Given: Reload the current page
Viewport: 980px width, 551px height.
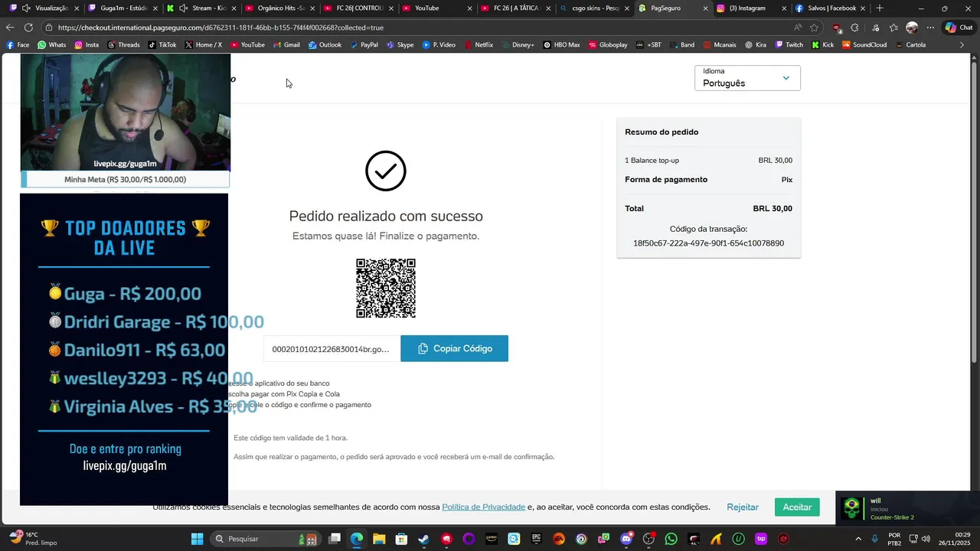Looking at the screenshot, I should point(28,28).
